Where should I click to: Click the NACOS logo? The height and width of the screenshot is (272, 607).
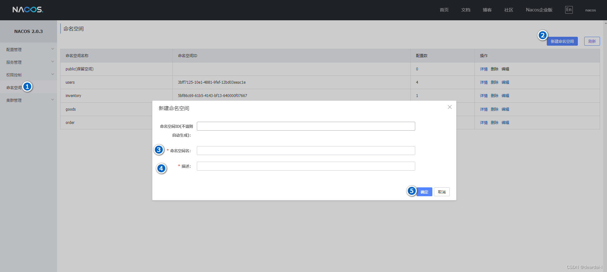click(28, 10)
